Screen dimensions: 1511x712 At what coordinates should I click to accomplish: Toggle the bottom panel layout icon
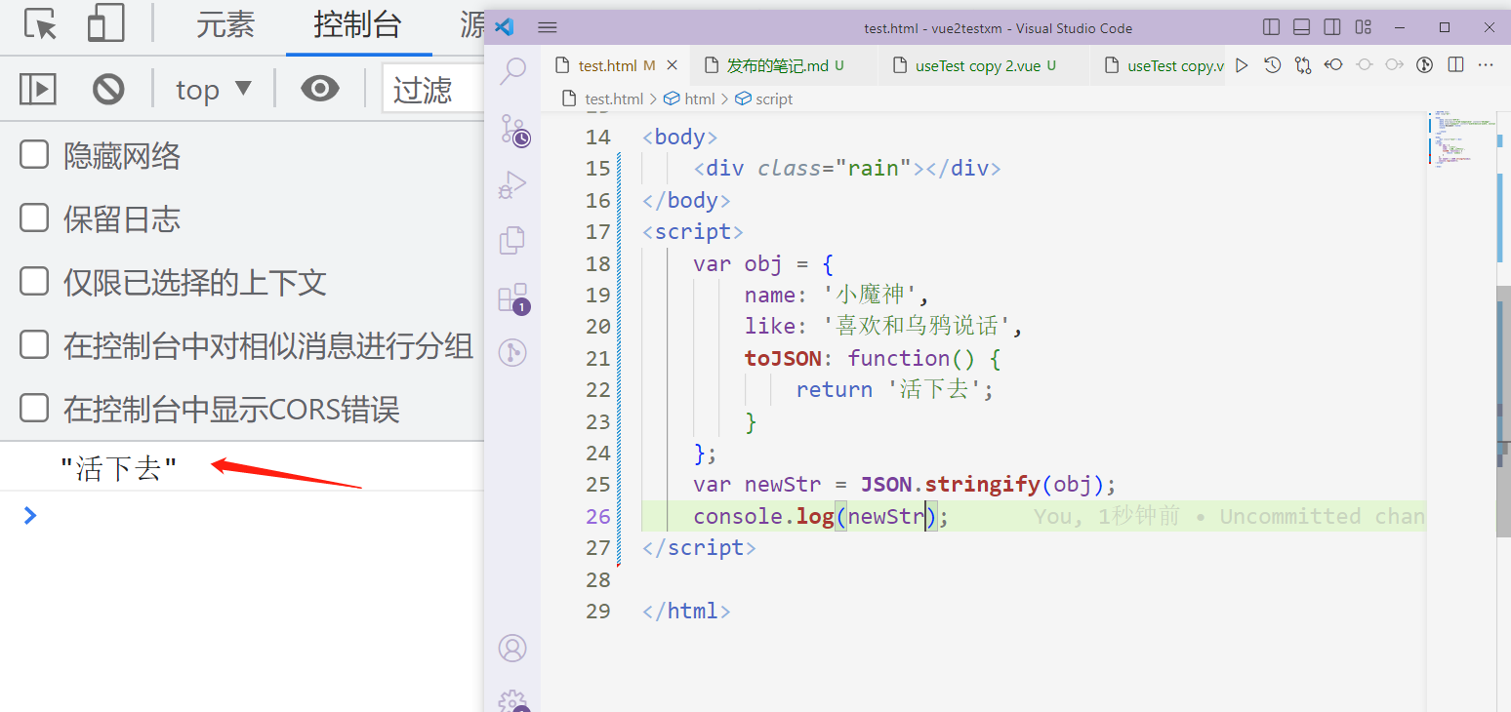(x=1301, y=27)
